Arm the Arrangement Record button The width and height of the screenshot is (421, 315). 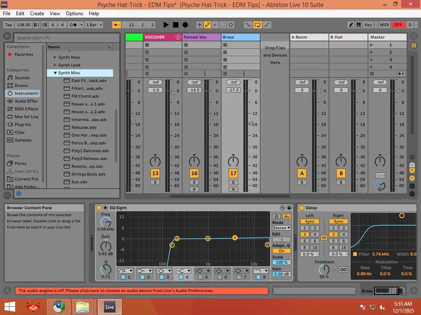(x=185, y=25)
